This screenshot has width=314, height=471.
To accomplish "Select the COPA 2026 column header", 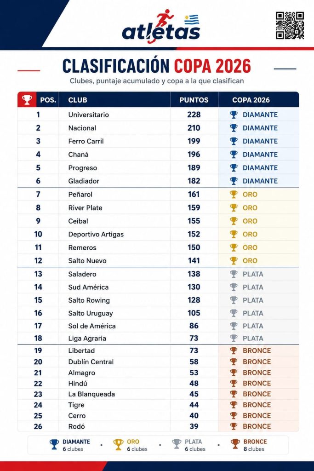I will 251,100.
